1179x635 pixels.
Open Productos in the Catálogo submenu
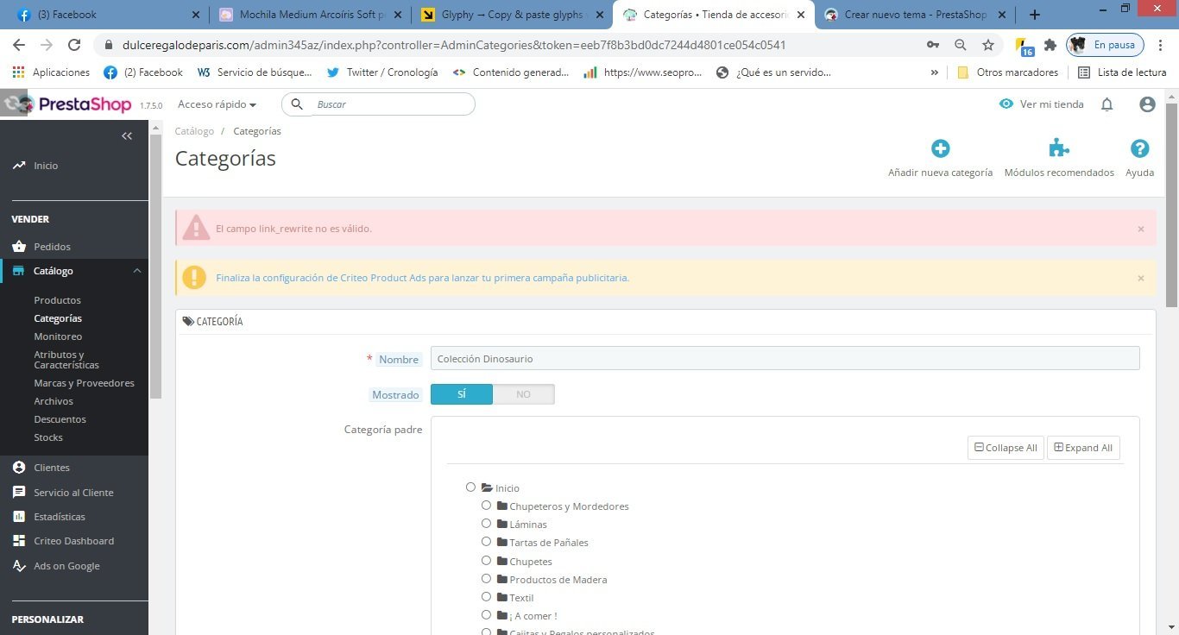[x=57, y=300]
